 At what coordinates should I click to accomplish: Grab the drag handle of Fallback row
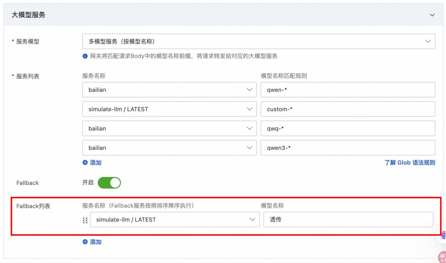85,220
